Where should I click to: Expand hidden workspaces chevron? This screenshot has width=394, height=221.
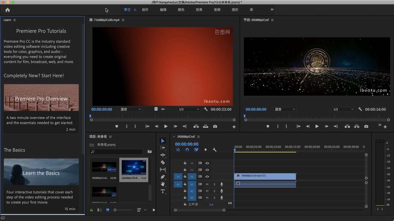[272, 10]
